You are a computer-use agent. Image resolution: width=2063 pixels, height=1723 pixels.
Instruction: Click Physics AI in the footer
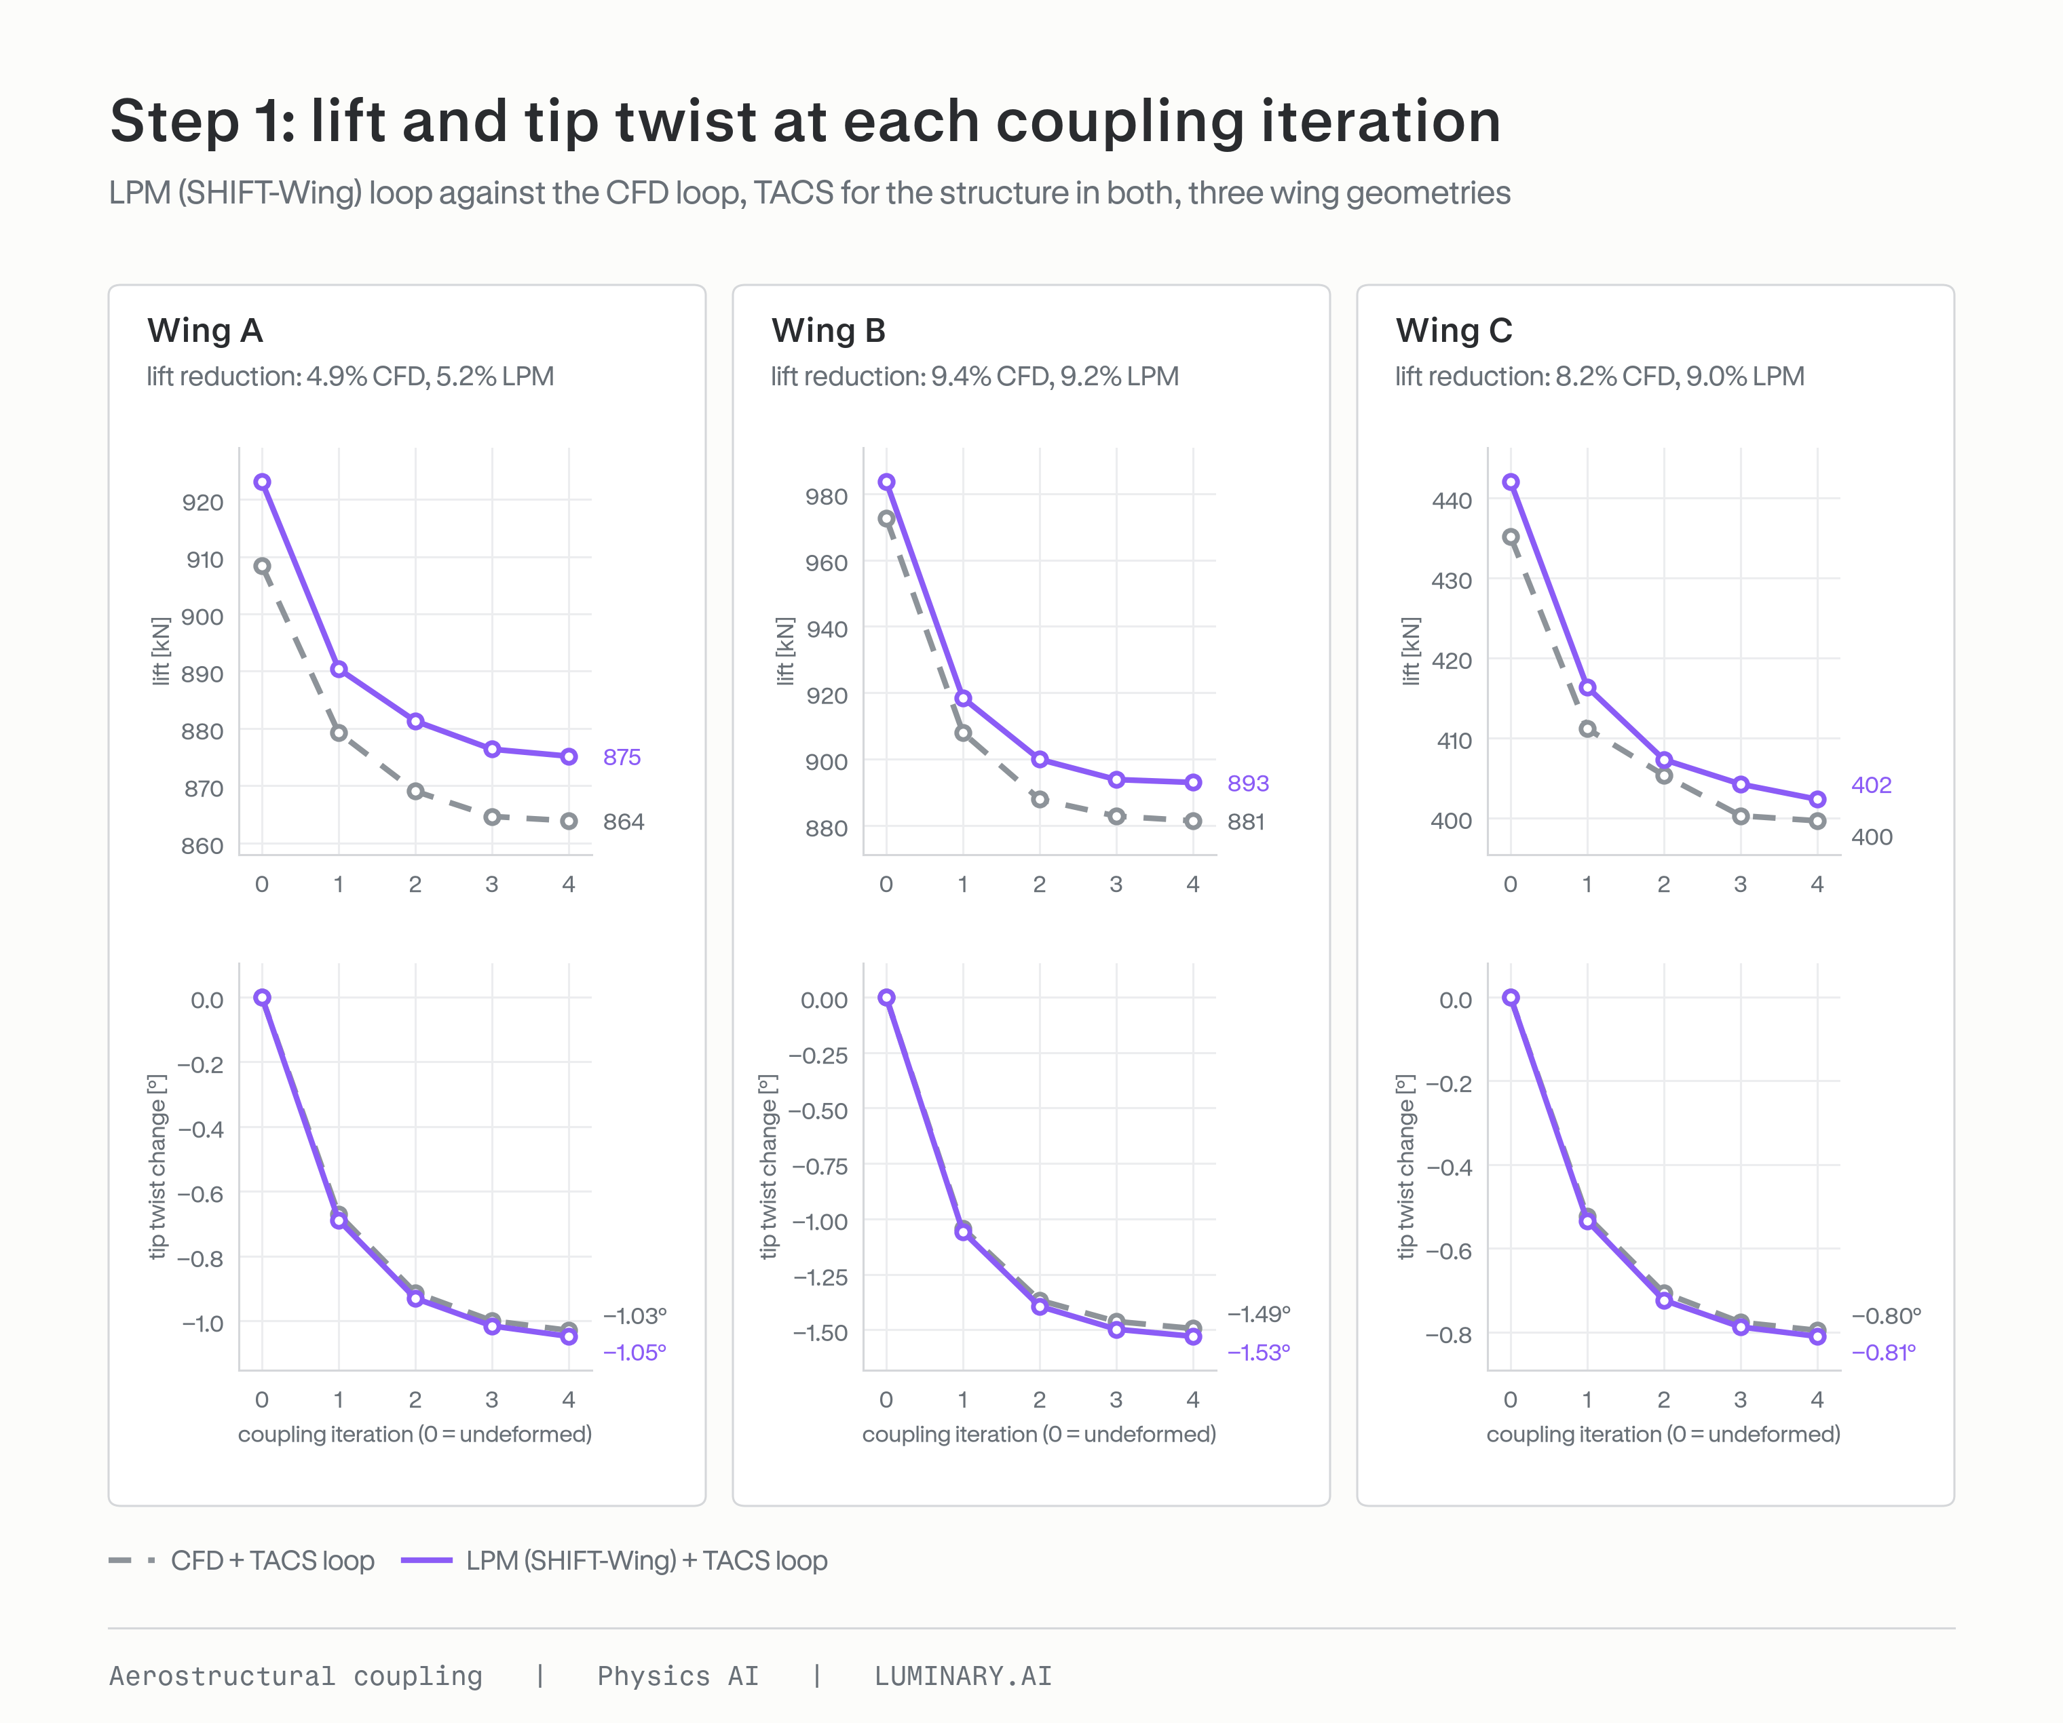[678, 1676]
